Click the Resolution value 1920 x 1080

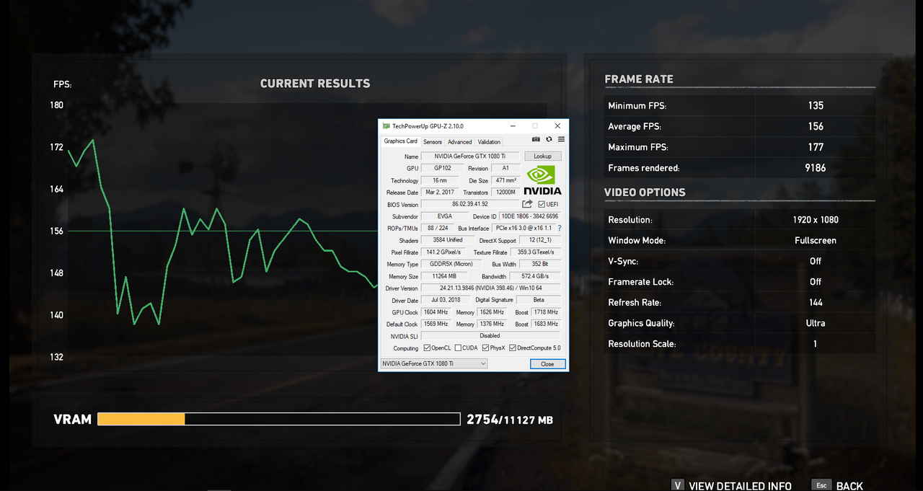(x=816, y=220)
